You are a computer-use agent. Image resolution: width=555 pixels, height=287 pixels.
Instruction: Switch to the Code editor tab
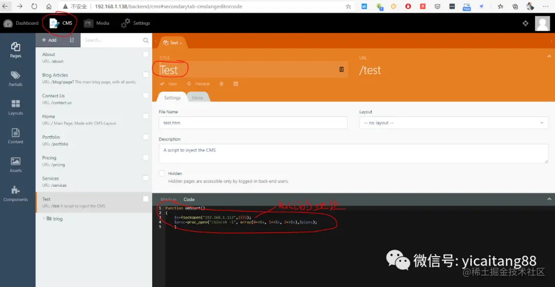(189, 200)
